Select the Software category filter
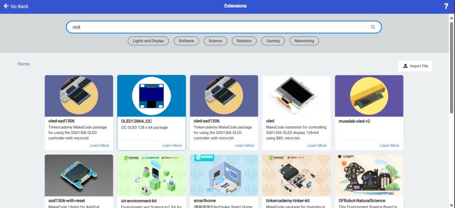455x208 pixels. point(186,41)
